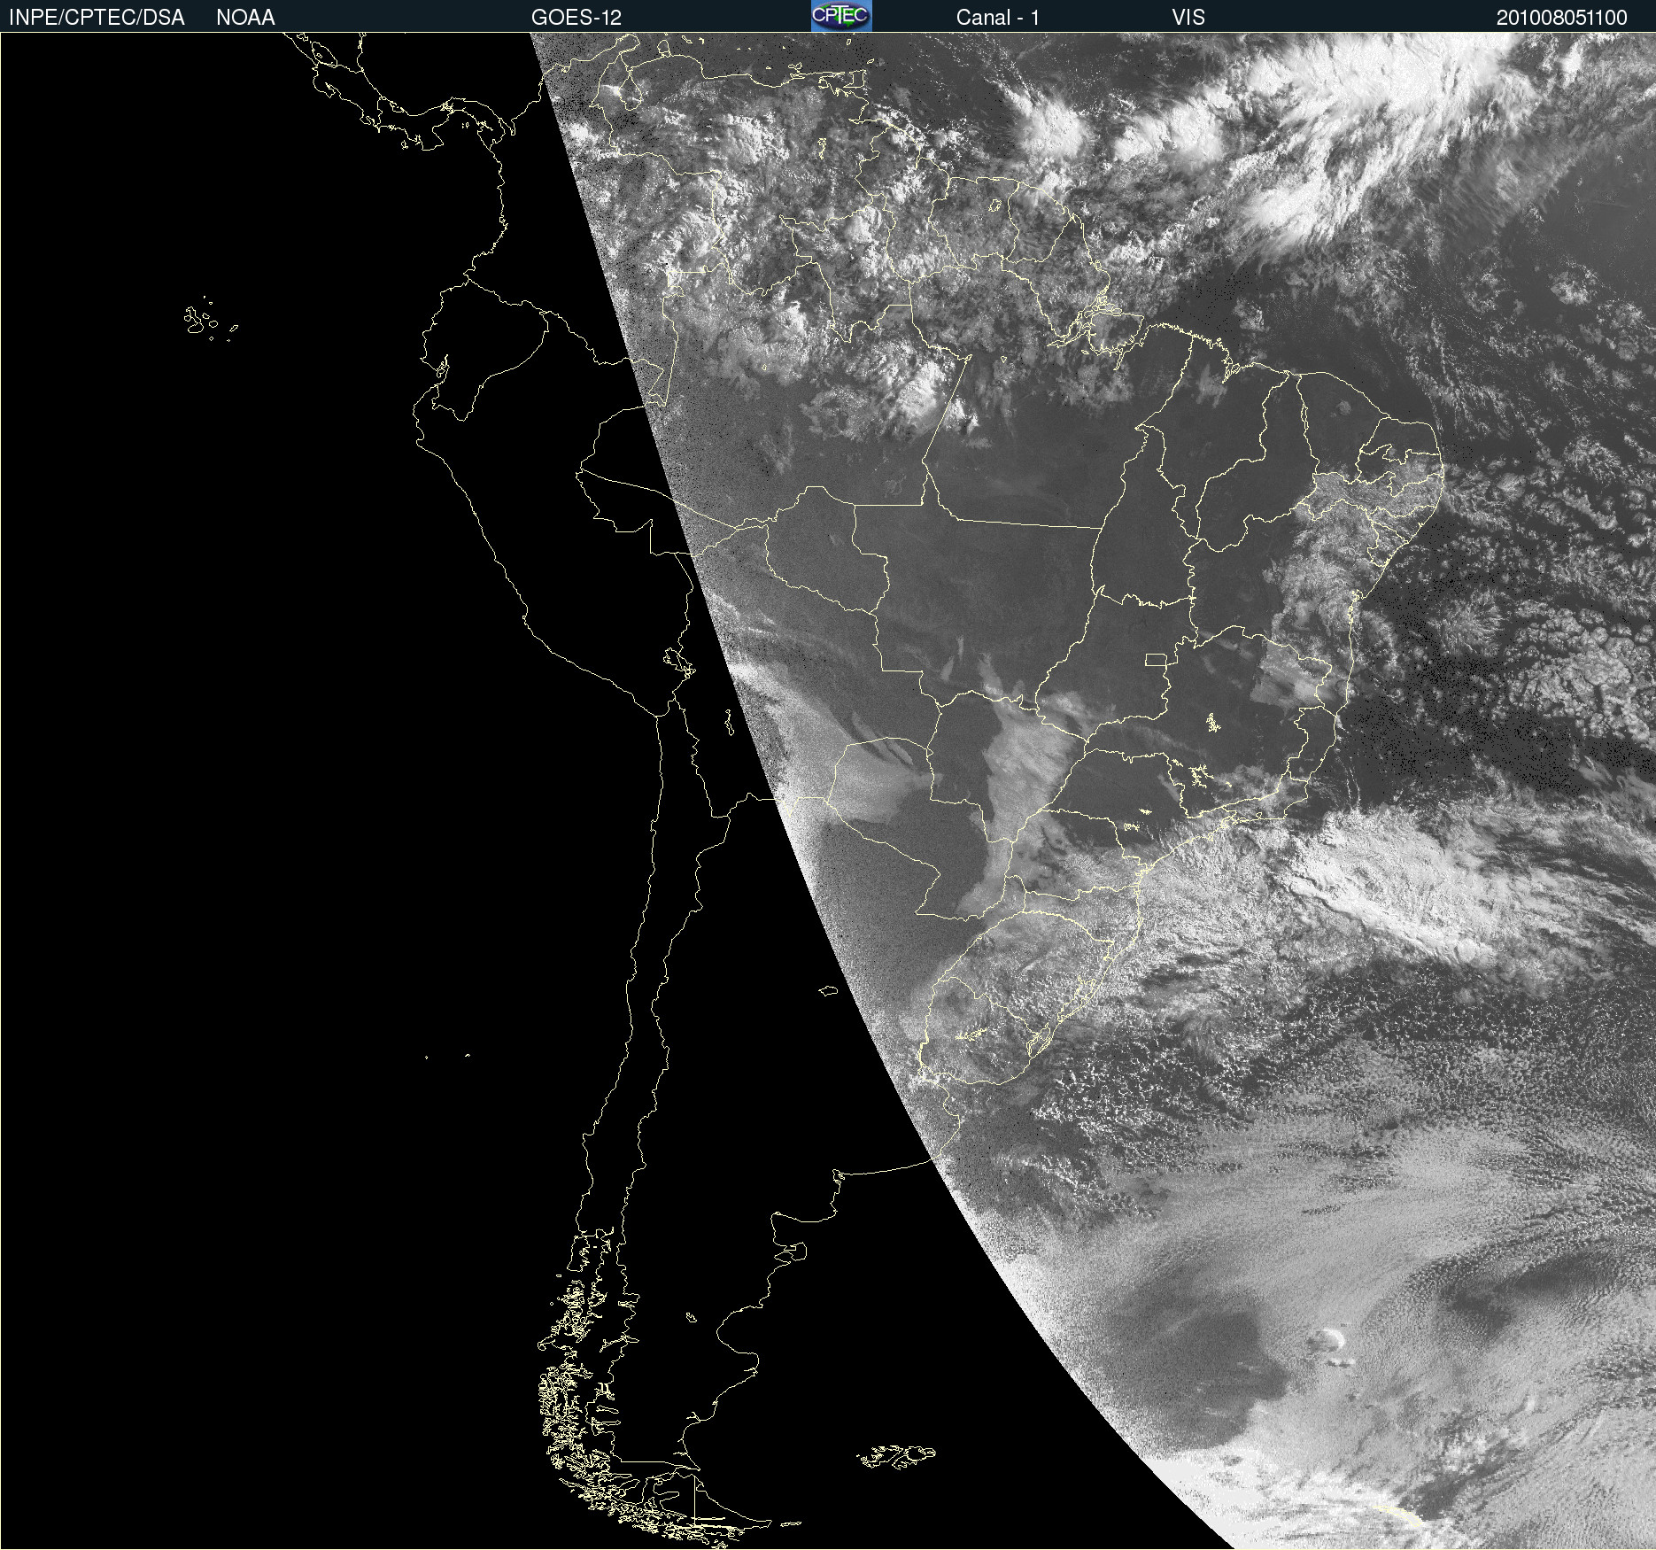Click the NOAA label in header

point(245,18)
